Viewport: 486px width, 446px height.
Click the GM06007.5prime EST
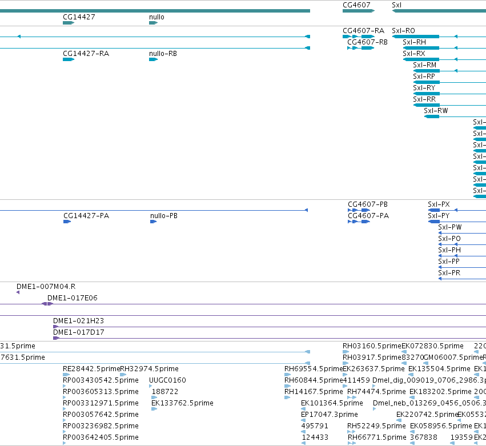[426, 363]
